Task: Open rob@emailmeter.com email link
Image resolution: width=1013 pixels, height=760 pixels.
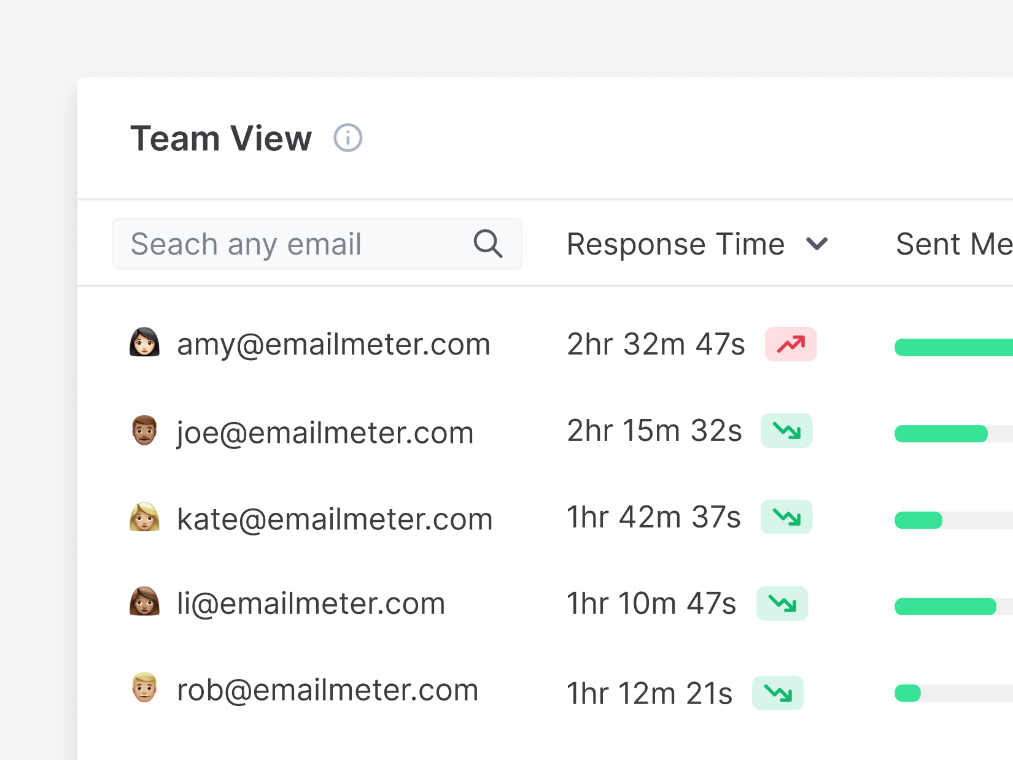Action: (327, 690)
